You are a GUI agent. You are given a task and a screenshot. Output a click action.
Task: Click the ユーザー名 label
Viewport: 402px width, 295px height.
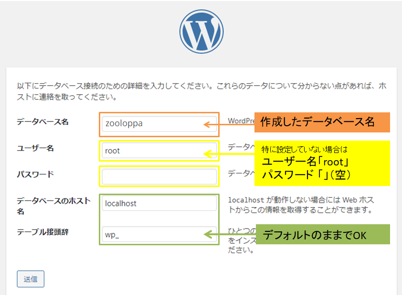(35, 148)
